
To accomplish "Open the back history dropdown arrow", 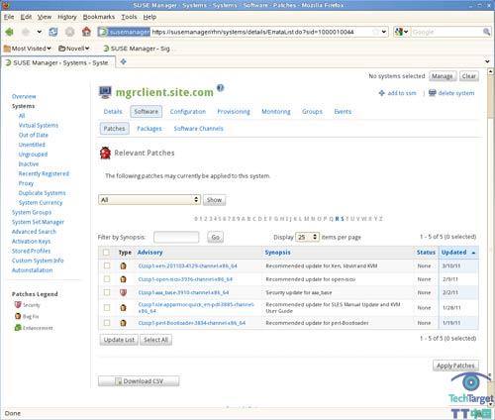I will click(x=40, y=32).
